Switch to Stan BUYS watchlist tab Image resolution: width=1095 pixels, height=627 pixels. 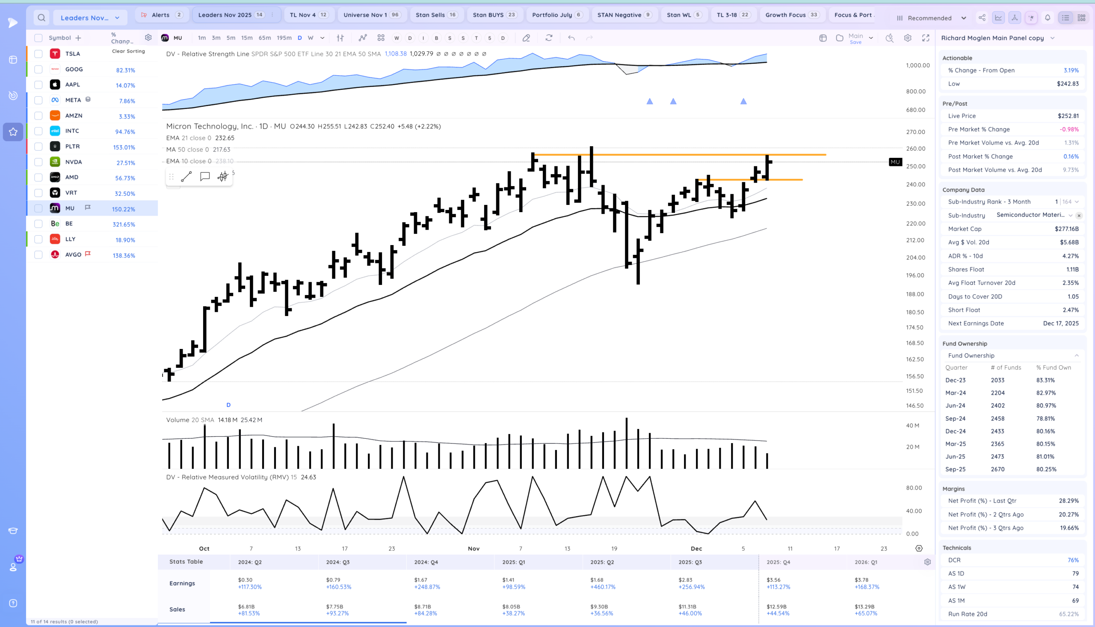pyautogui.click(x=494, y=15)
